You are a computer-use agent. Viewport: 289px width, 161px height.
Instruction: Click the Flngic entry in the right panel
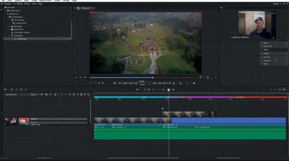(266, 53)
